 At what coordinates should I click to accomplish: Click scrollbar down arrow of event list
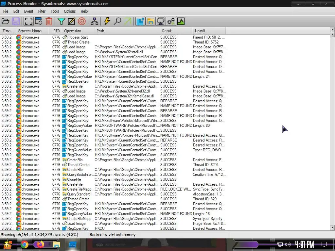pos(332,228)
